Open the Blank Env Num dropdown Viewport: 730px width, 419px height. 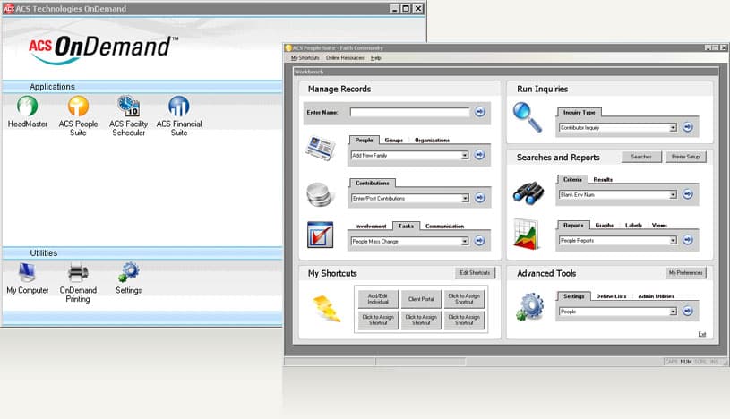(673, 194)
